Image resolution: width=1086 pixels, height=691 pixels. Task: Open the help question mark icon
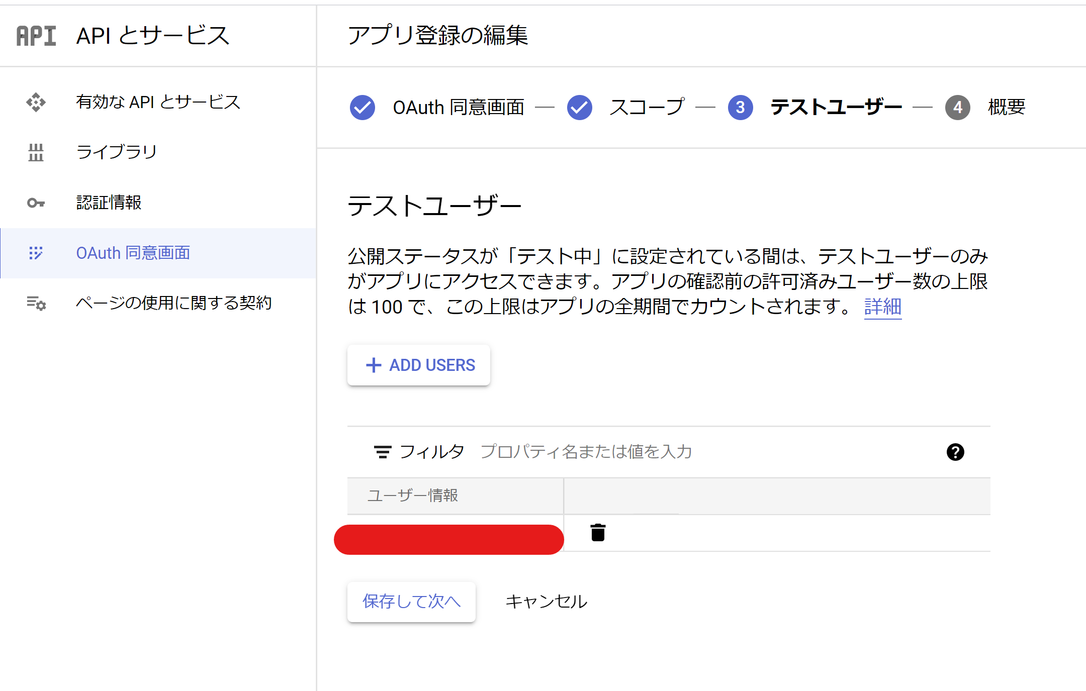pos(955,452)
